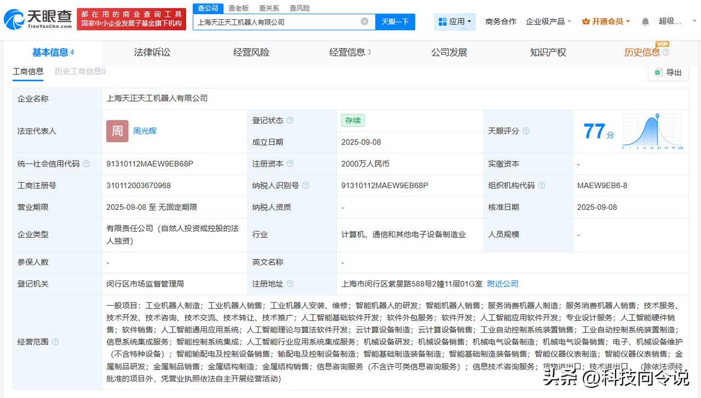Click the TianYanCha logo

click(x=38, y=19)
